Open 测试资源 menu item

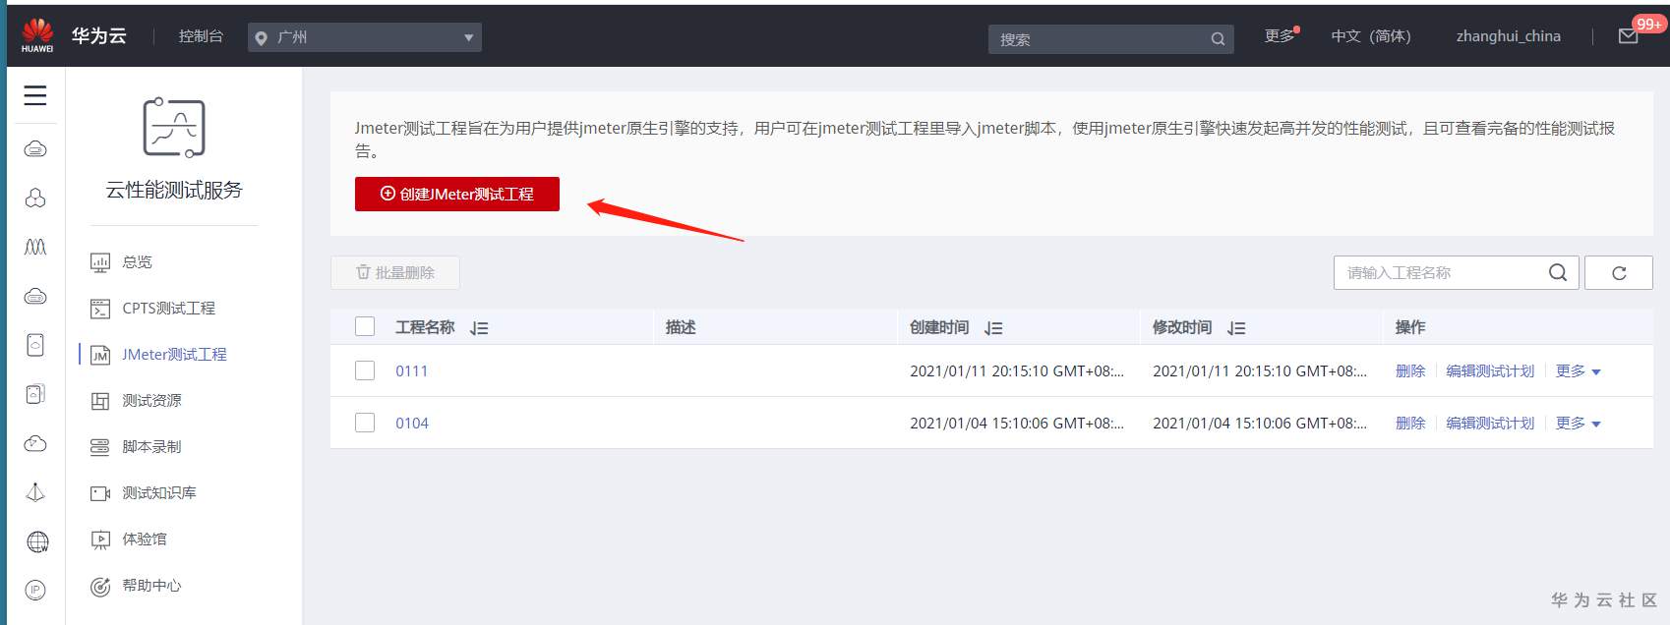point(151,401)
